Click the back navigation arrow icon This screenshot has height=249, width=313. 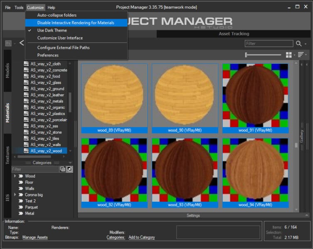coord(22,43)
